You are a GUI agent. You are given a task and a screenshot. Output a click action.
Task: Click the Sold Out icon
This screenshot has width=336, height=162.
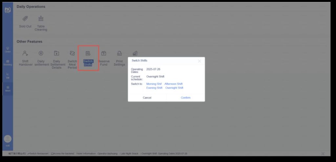click(25, 19)
